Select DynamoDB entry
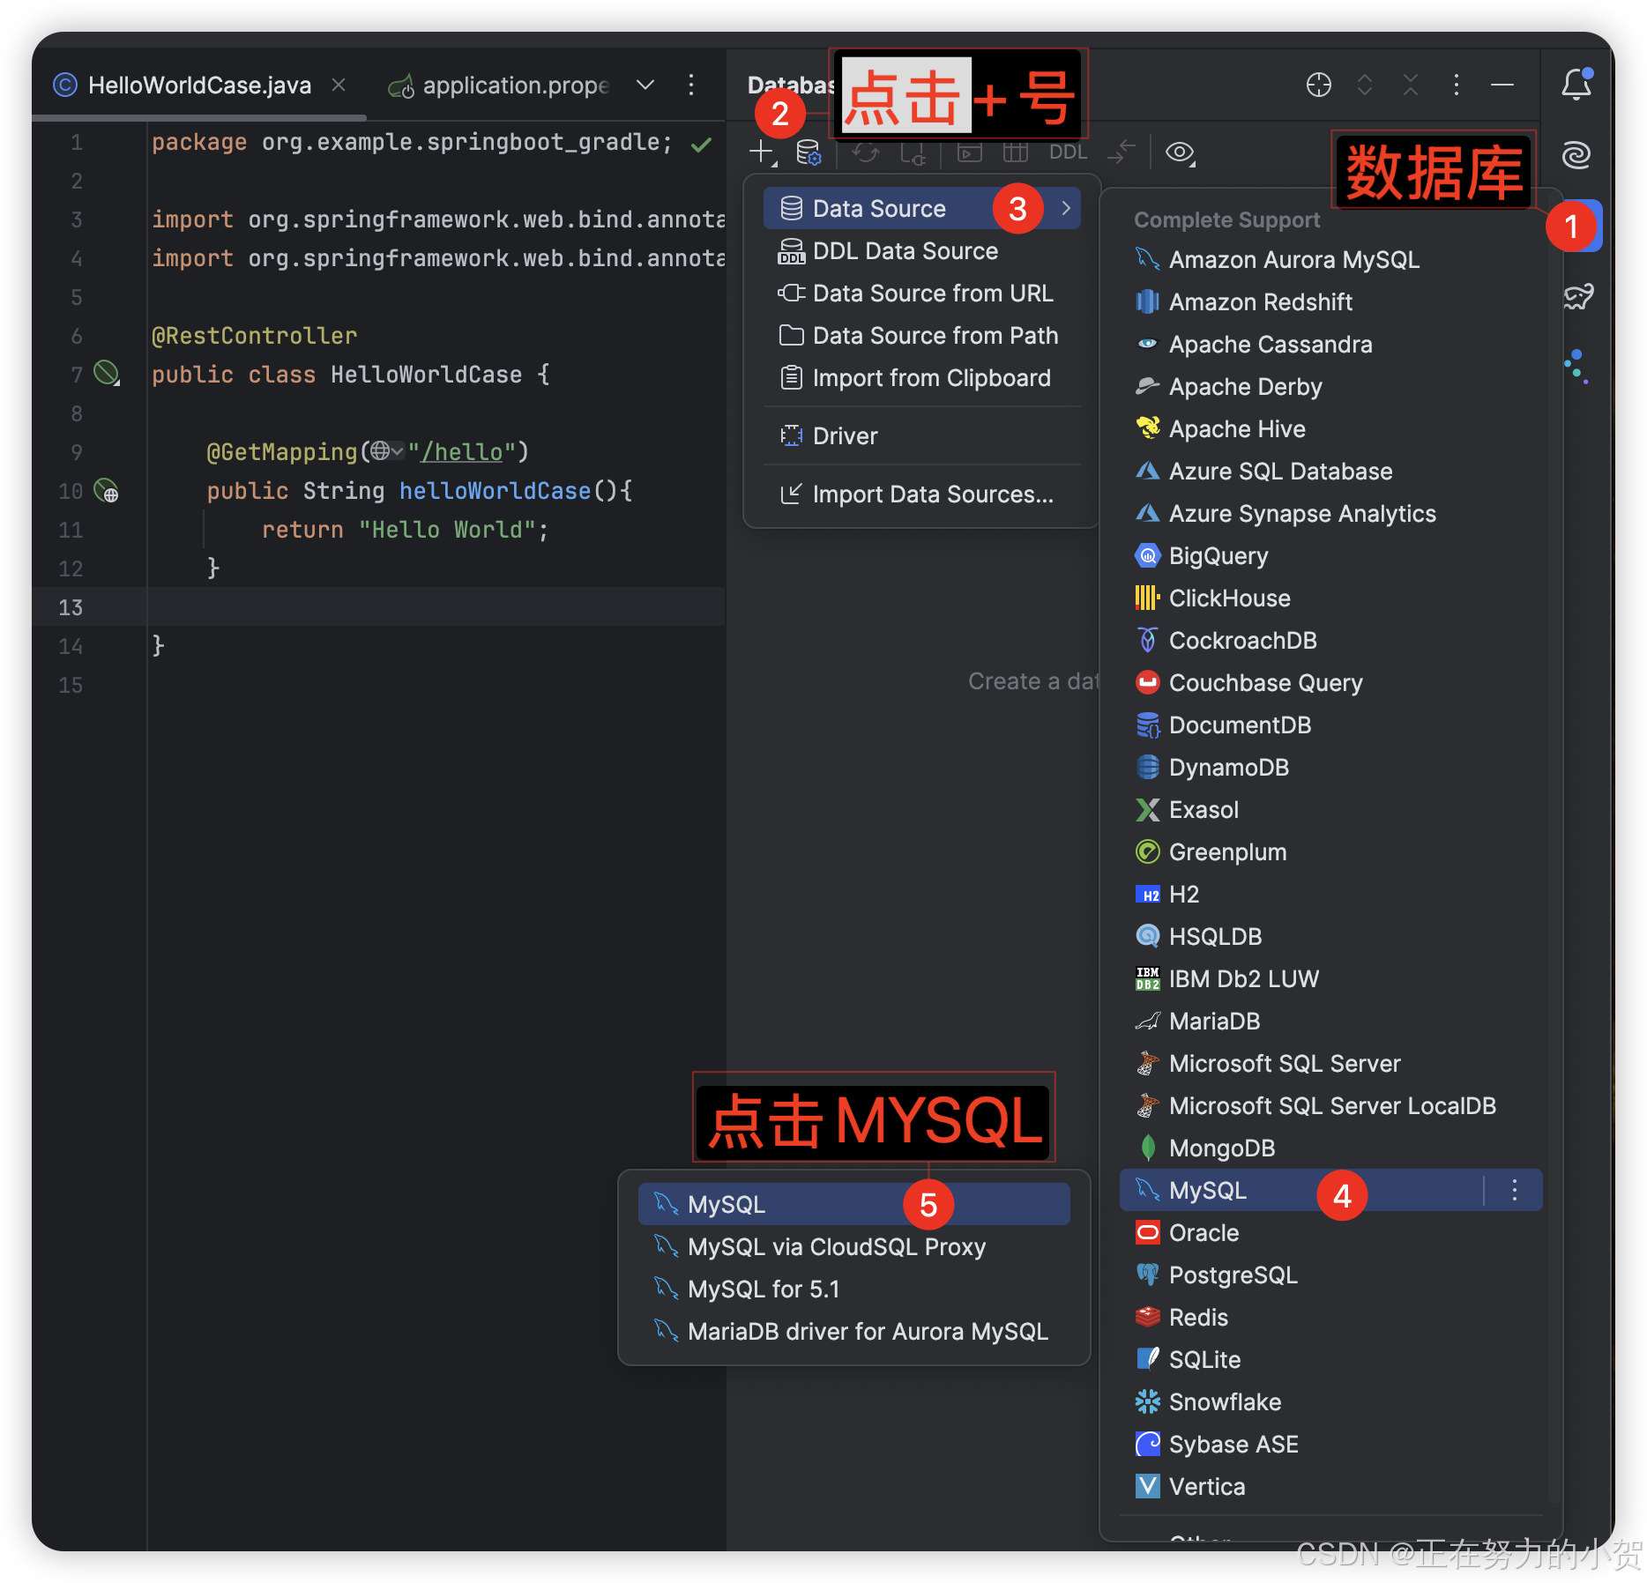1647x1583 pixels. 1330,768
